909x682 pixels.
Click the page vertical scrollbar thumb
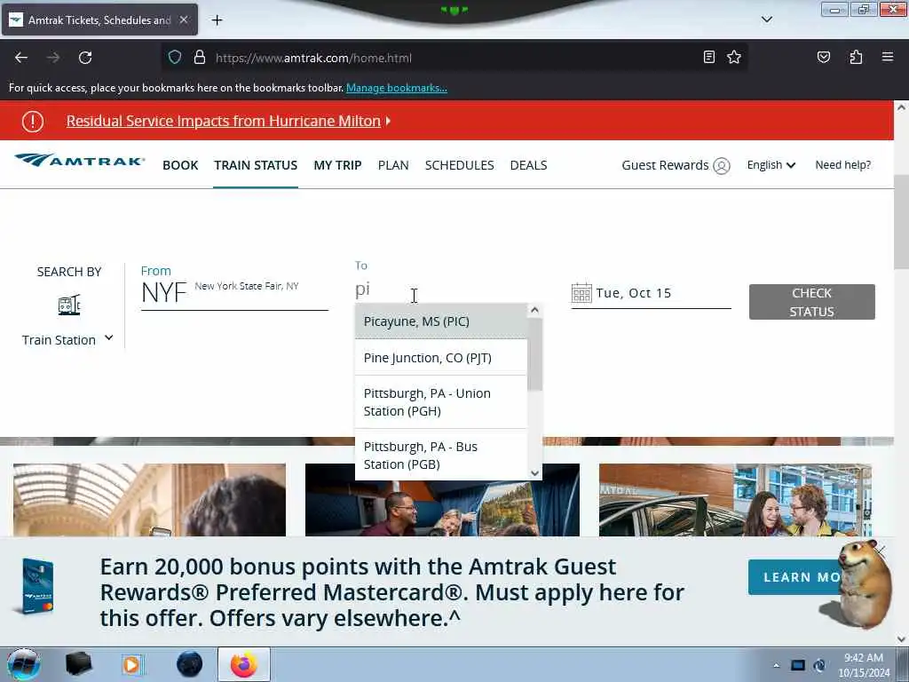pyautogui.click(x=901, y=220)
